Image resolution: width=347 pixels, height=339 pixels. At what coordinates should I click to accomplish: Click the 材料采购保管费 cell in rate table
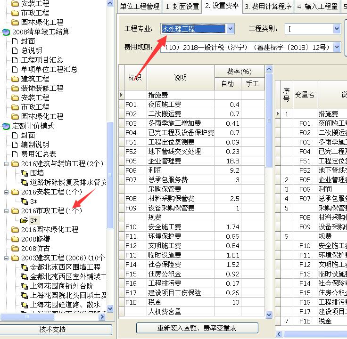tap(181, 198)
